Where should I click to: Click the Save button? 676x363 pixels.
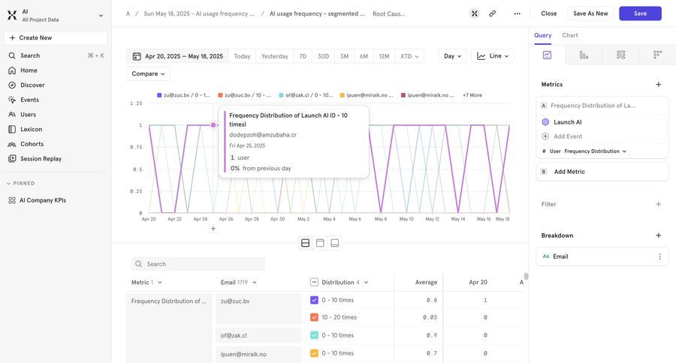(640, 13)
